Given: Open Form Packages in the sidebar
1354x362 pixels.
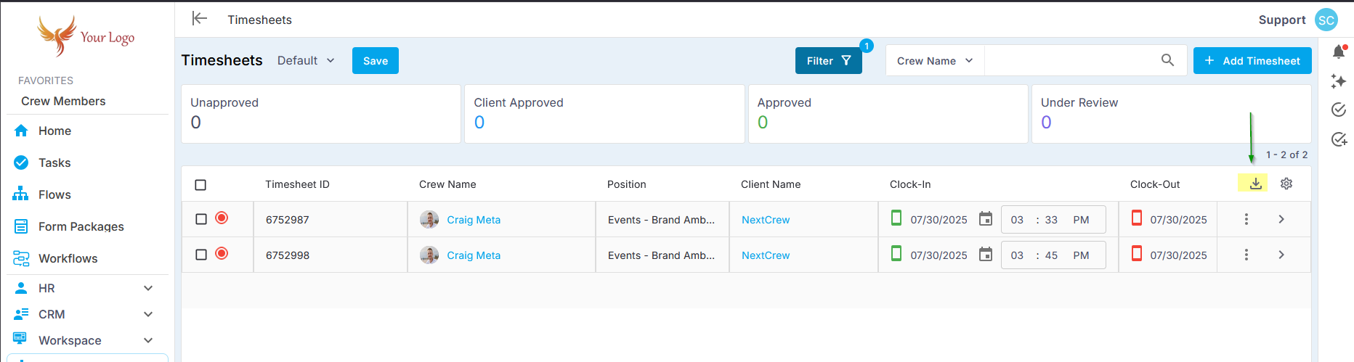Looking at the screenshot, I should (x=81, y=226).
